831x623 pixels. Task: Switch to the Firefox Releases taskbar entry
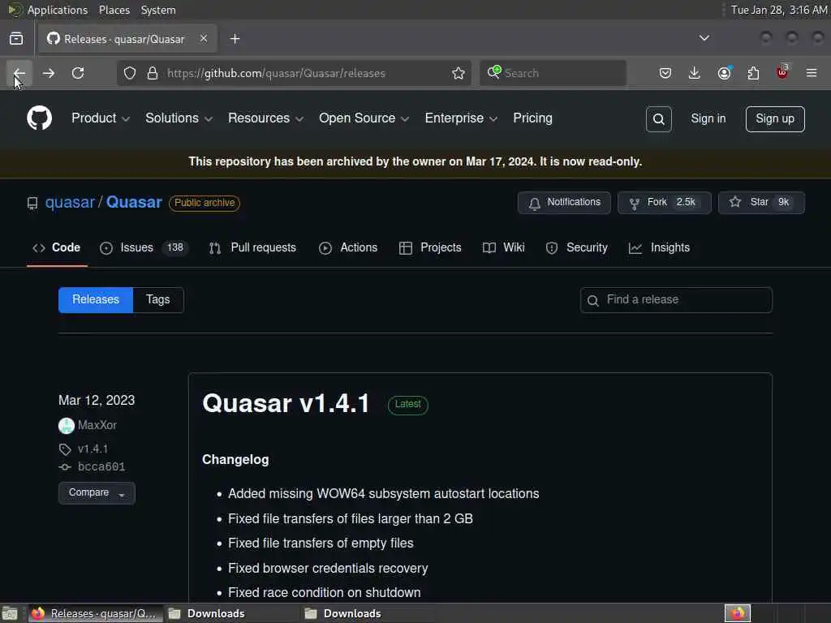coord(96,613)
